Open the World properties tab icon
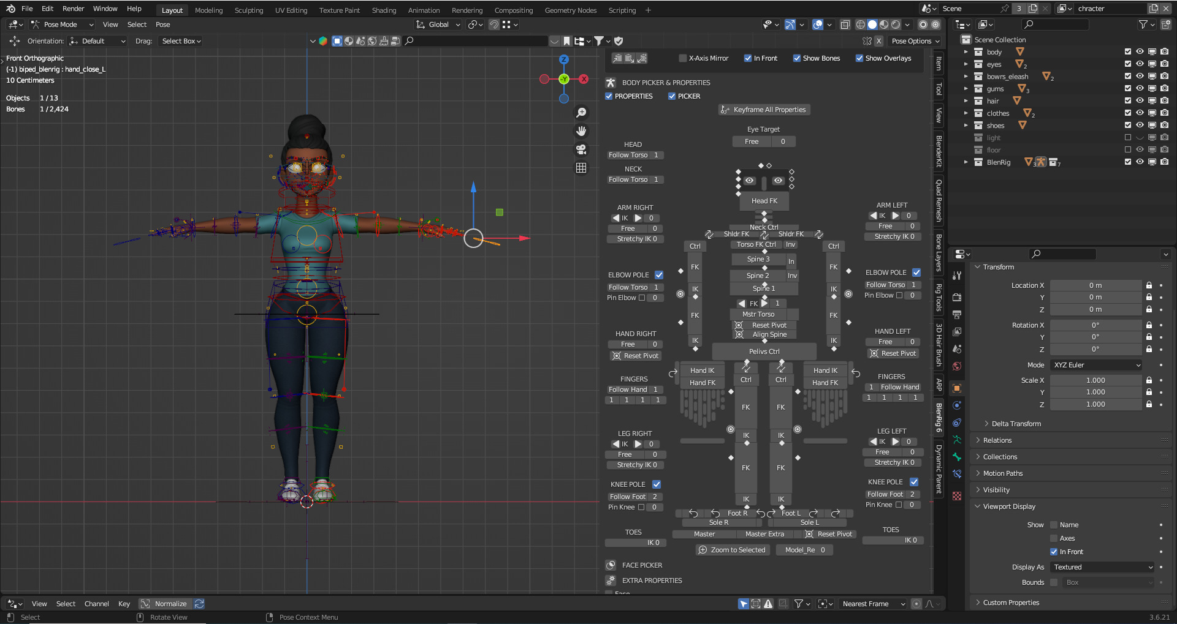This screenshot has width=1177, height=624. [x=957, y=366]
